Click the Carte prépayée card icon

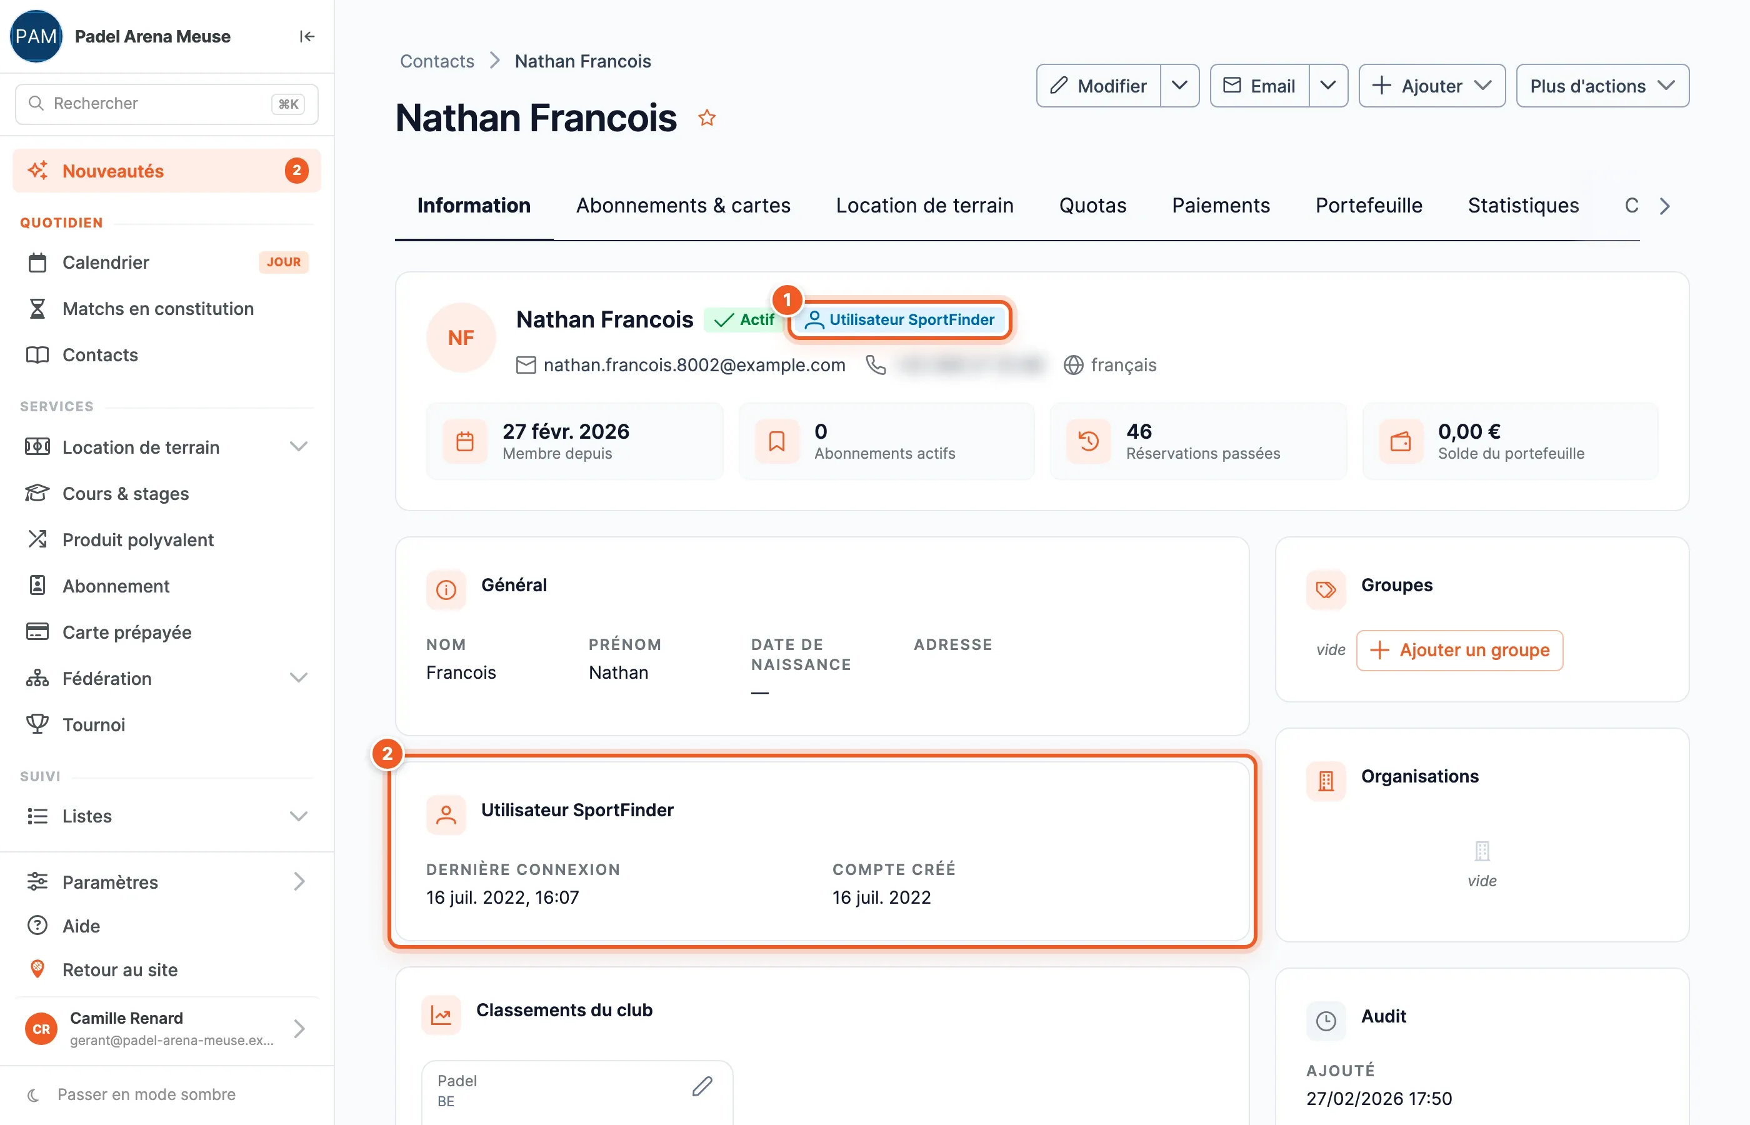click(x=37, y=631)
